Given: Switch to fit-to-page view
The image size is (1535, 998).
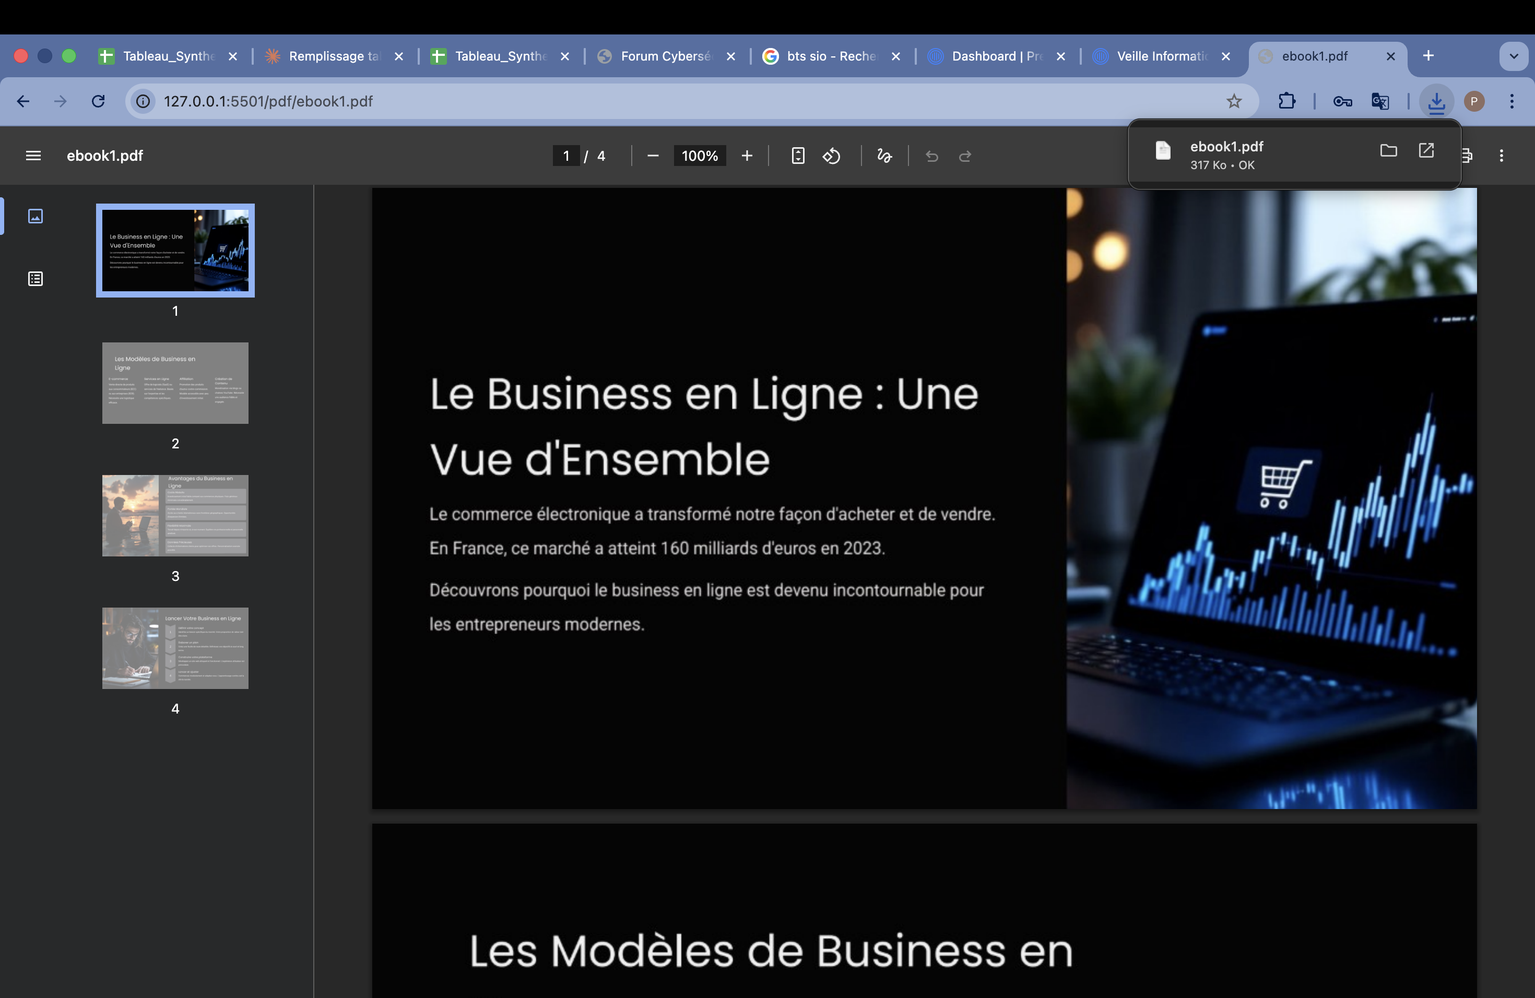Looking at the screenshot, I should [x=798, y=156].
